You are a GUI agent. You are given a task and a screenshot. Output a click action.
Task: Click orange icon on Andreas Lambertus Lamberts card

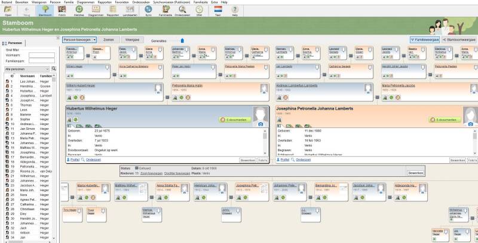point(286,98)
